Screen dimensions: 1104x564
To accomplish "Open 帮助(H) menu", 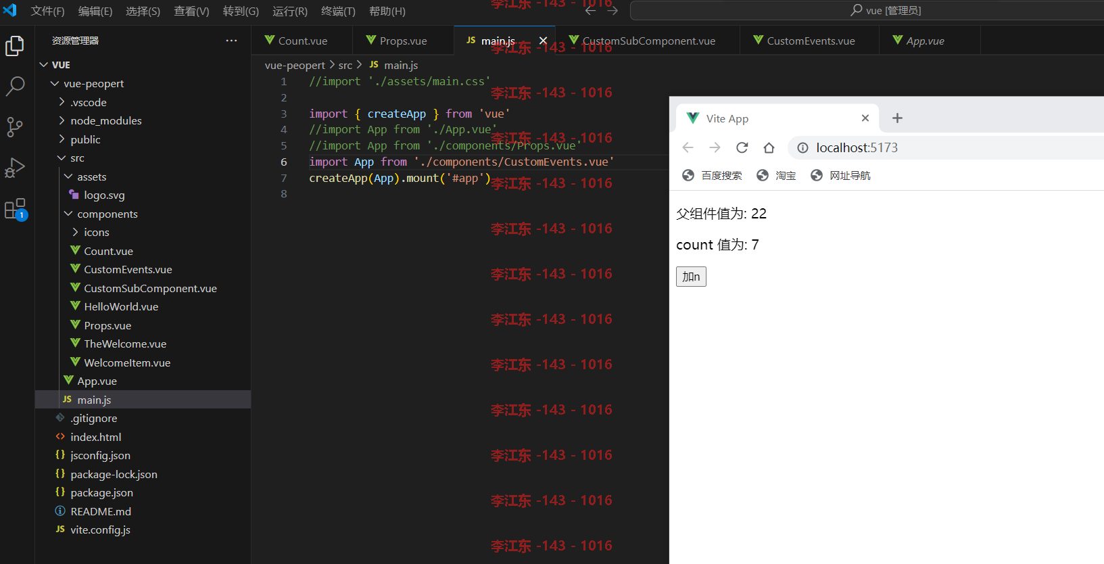I will [387, 11].
